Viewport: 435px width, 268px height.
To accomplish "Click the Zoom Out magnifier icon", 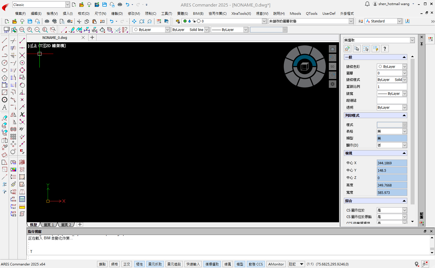I will [37, 30].
